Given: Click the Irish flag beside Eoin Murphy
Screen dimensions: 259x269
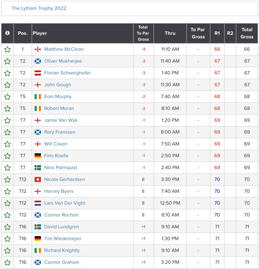Looking at the screenshot, I should [37, 97].
